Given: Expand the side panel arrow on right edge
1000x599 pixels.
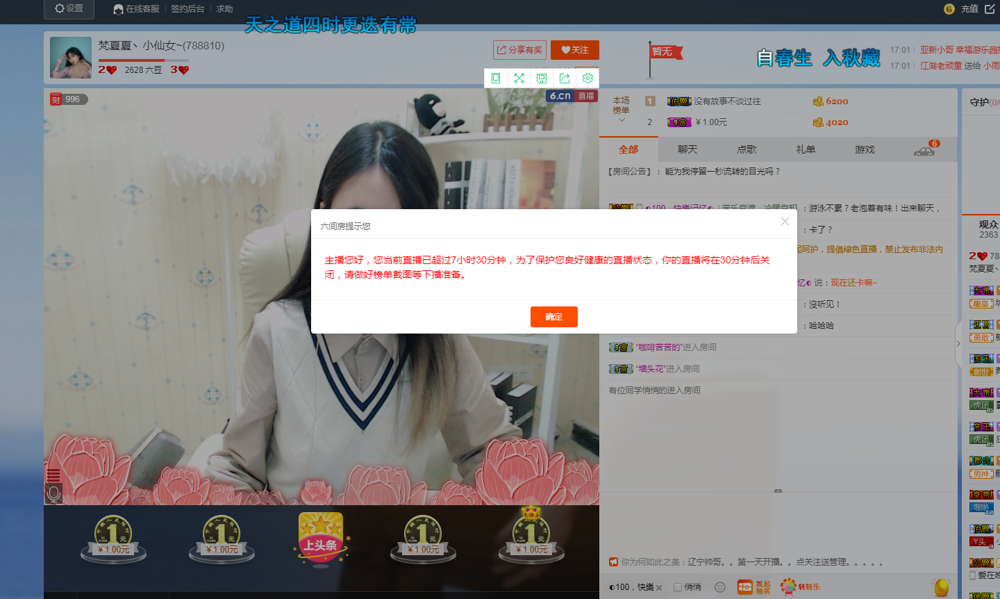Looking at the screenshot, I should click(x=958, y=343).
